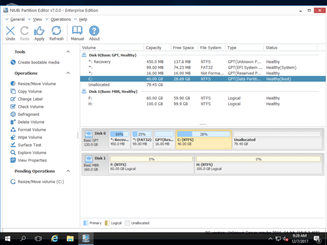The height and width of the screenshot is (245, 327).
Task: Apply pending operations with thumbs-up icon
Action: pos(39,33)
